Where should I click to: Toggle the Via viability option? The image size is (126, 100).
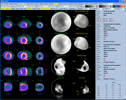41,9
